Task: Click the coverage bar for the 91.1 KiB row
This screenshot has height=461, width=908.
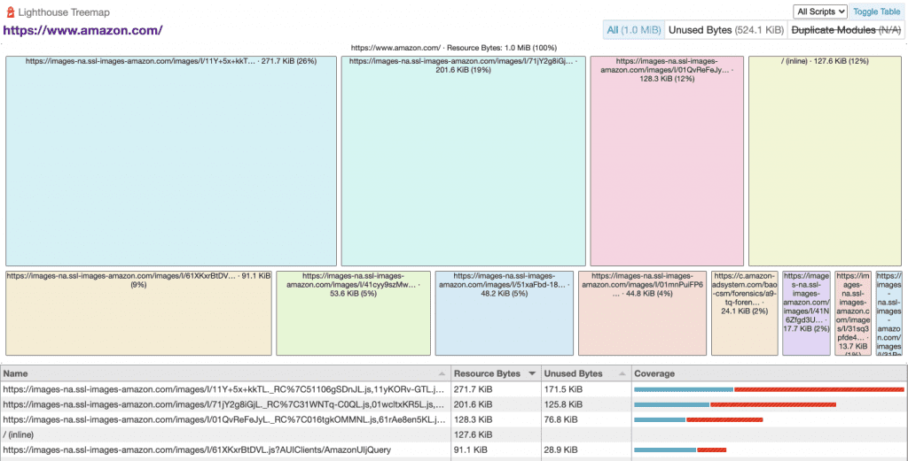Action: [680, 449]
